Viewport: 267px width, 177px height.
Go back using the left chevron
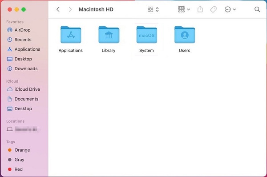[x=58, y=9]
